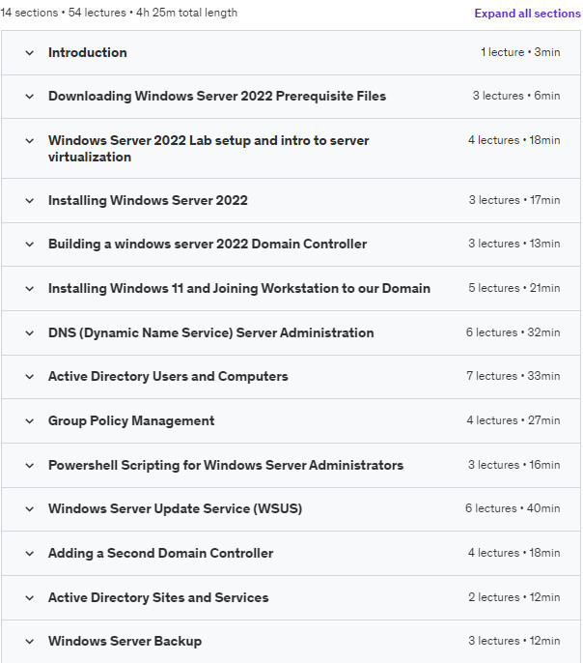Expand the Group Policy Management chevron
The height and width of the screenshot is (663, 583).
[x=30, y=421]
